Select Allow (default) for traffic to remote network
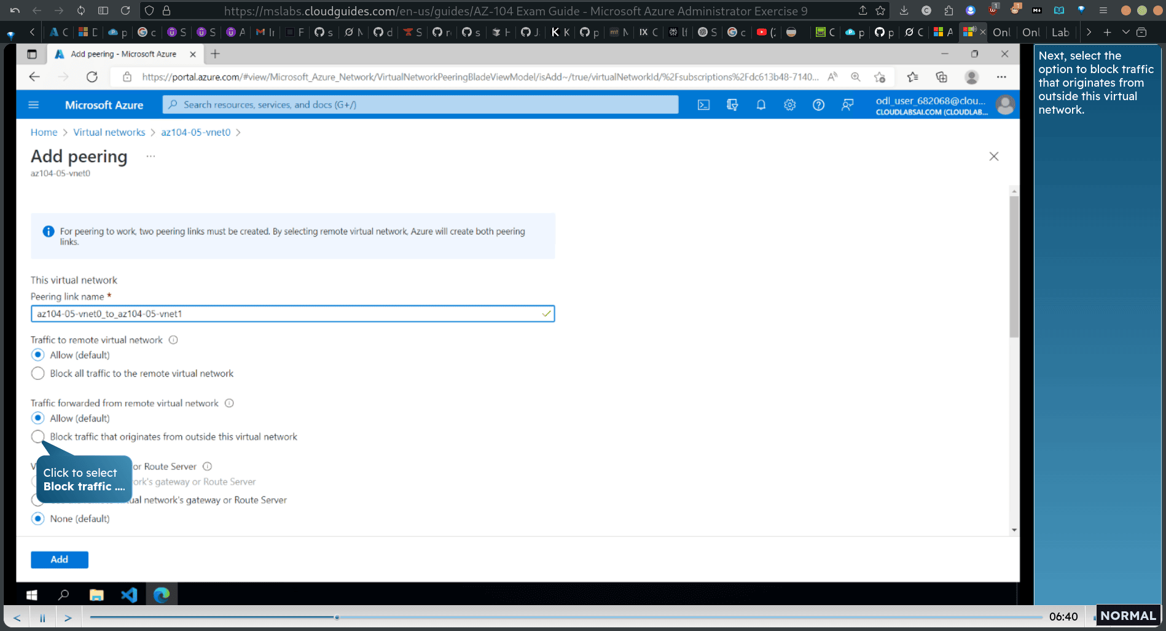The width and height of the screenshot is (1166, 631). click(x=37, y=355)
